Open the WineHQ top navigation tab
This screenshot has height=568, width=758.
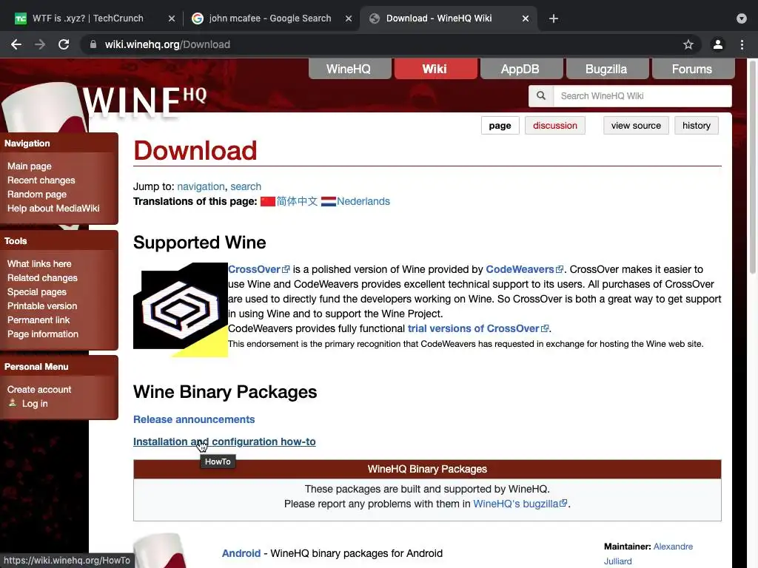click(349, 69)
